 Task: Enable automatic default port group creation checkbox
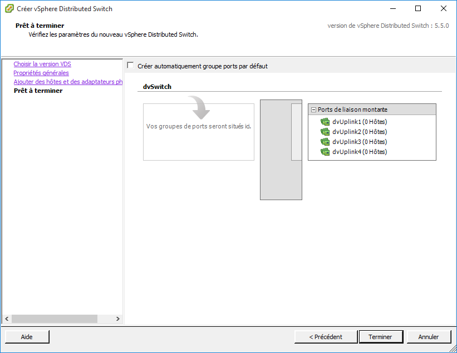[x=131, y=66]
